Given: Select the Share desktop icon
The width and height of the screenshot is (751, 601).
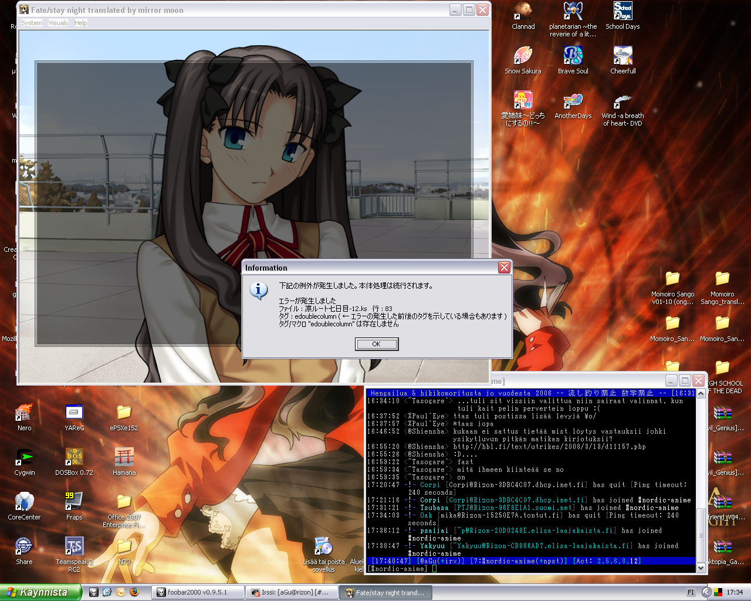Looking at the screenshot, I should pyautogui.click(x=24, y=551).
